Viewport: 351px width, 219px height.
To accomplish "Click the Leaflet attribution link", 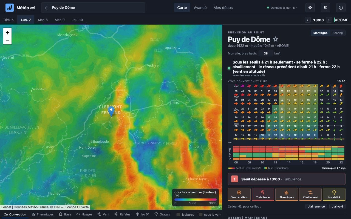I will pos(6,207).
